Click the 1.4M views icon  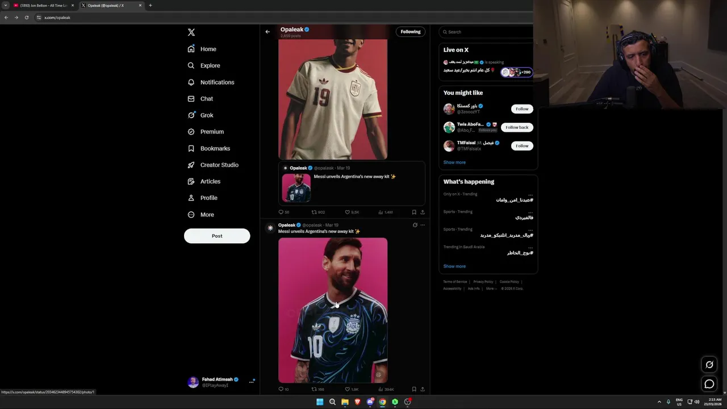381,212
